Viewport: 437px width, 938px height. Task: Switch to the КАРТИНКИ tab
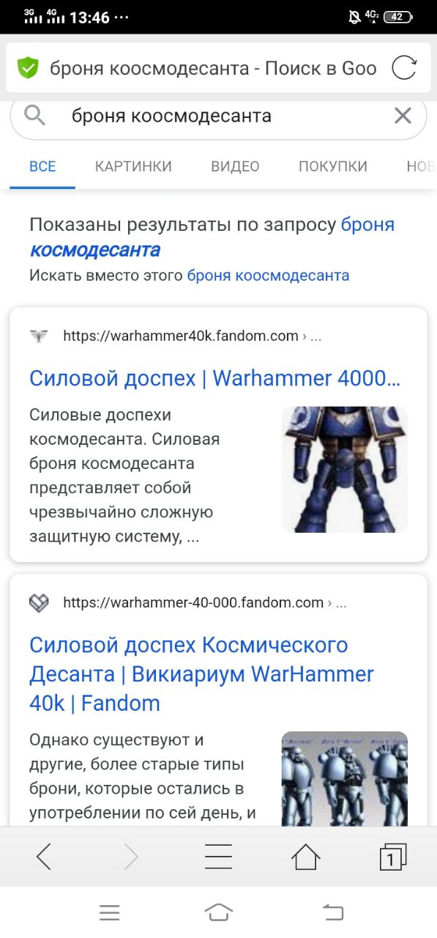[133, 166]
